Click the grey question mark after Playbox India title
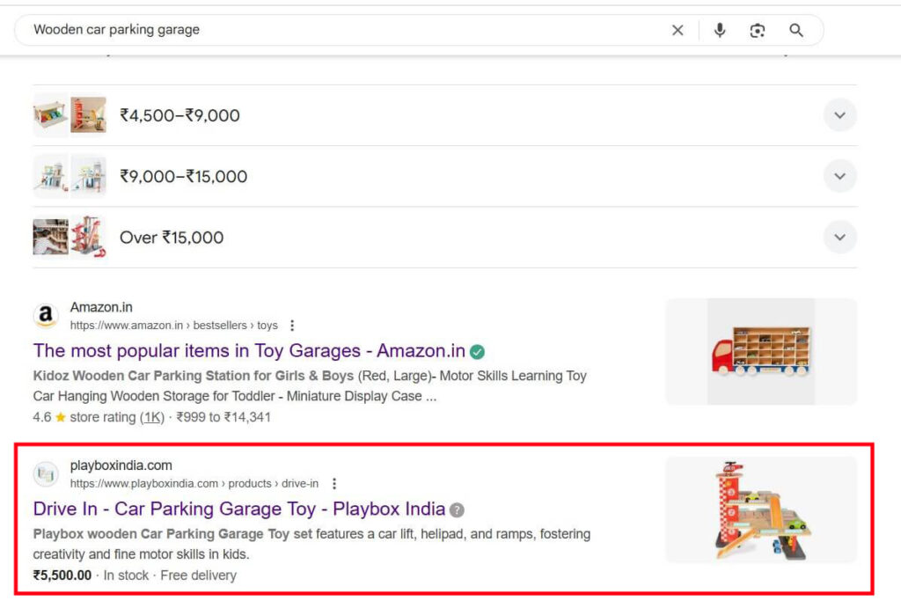 [x=457, y=509]
